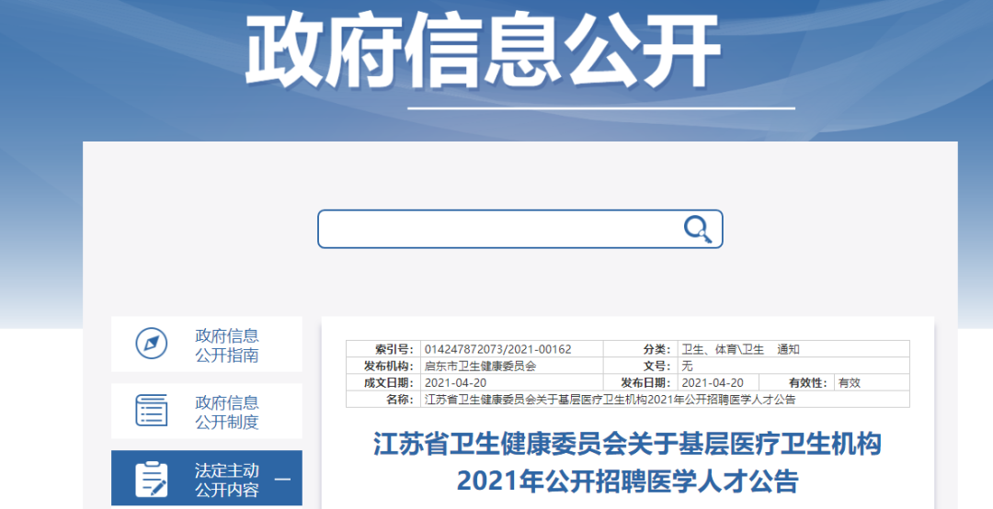This screenshot has width=993, height=509.
Task: Collapse the 法定主动公开内容 section with minus sign
Action: pyautogui.click(x=282, y=479)
